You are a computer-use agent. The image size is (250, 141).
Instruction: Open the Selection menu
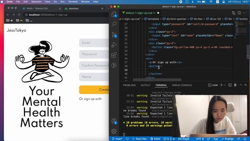tap(36, 2)
